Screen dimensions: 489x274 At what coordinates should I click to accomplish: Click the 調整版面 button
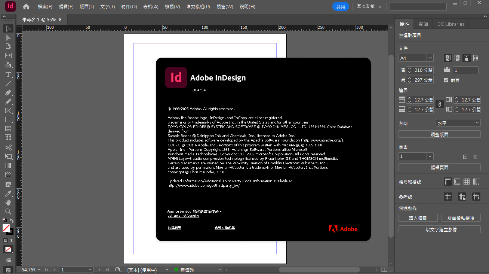pos(440,134)
